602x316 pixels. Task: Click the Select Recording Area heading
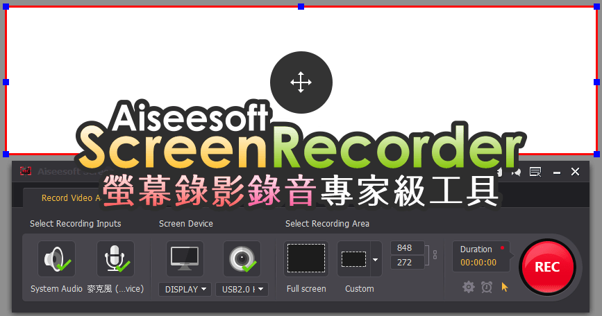pos(327,224)
